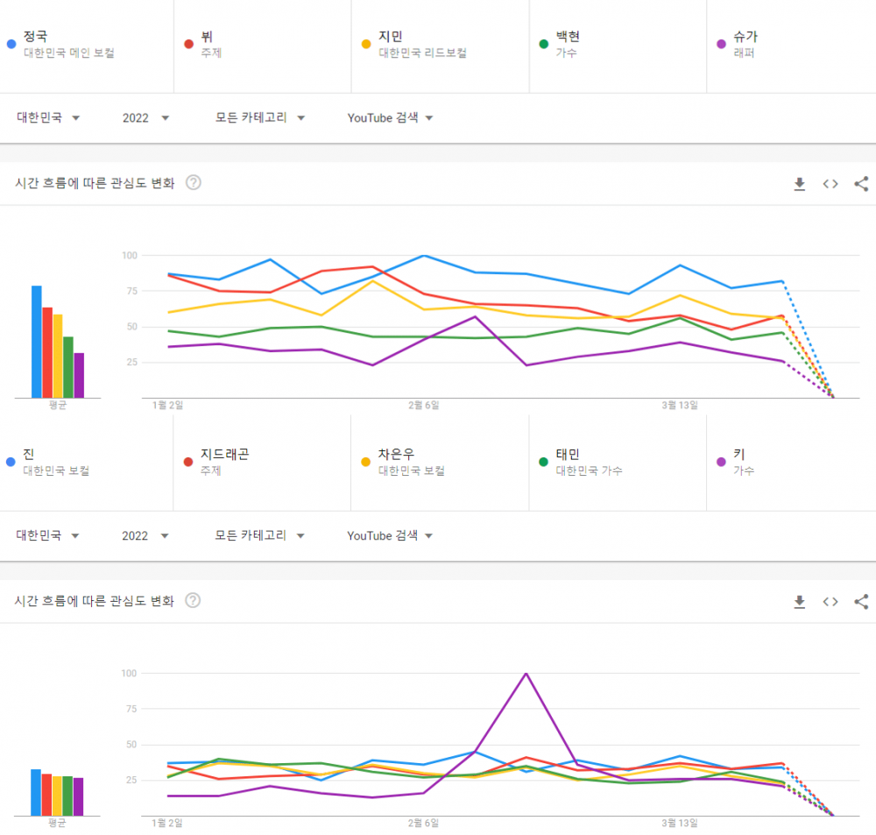
Task: Download the bottom chart data
Action: click(x=799, y=602)
